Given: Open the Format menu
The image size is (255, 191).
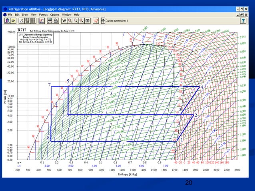Looking at the screenshot, I should coord(43,14).
